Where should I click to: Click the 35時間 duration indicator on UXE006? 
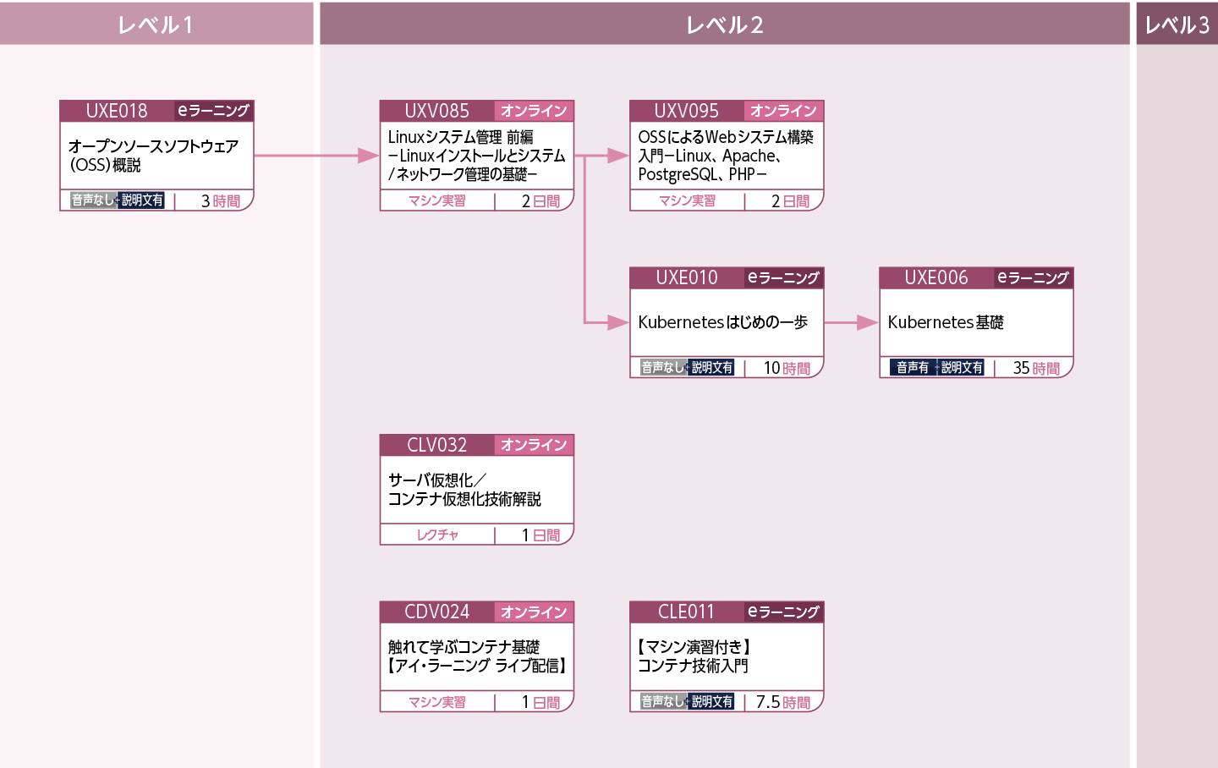tap(1038, 368)
